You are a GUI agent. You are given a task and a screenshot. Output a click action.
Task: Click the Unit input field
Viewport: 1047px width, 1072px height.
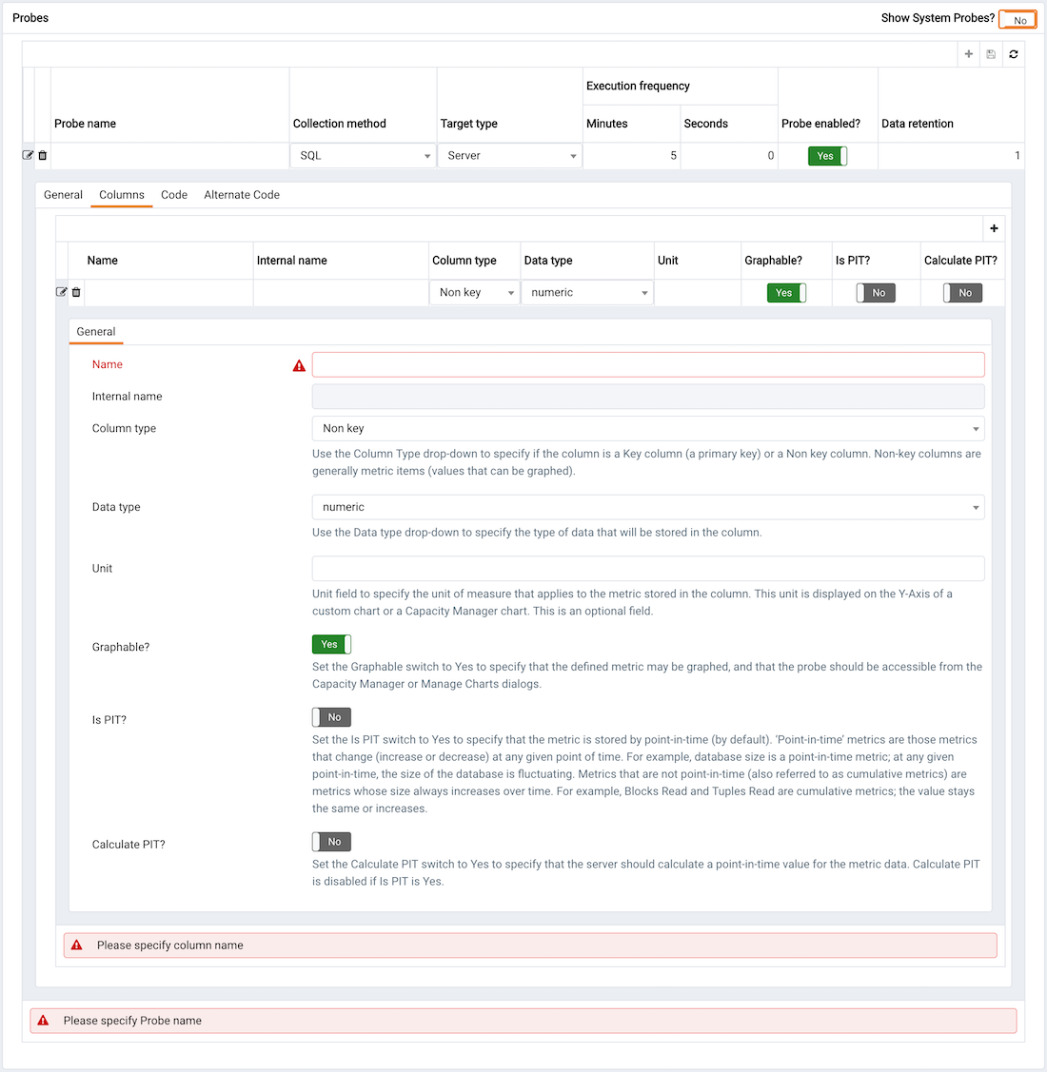(648, 569)
